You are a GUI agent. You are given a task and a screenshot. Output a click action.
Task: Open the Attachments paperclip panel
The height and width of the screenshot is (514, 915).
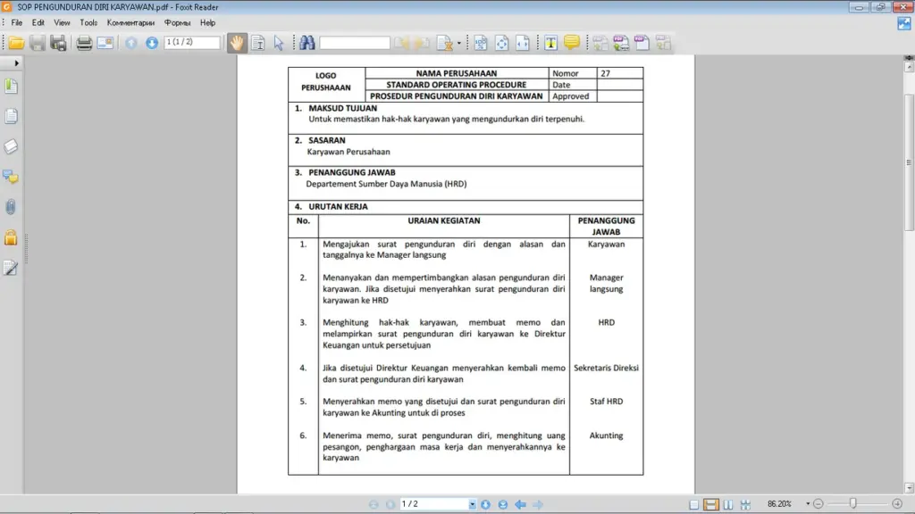11,207
